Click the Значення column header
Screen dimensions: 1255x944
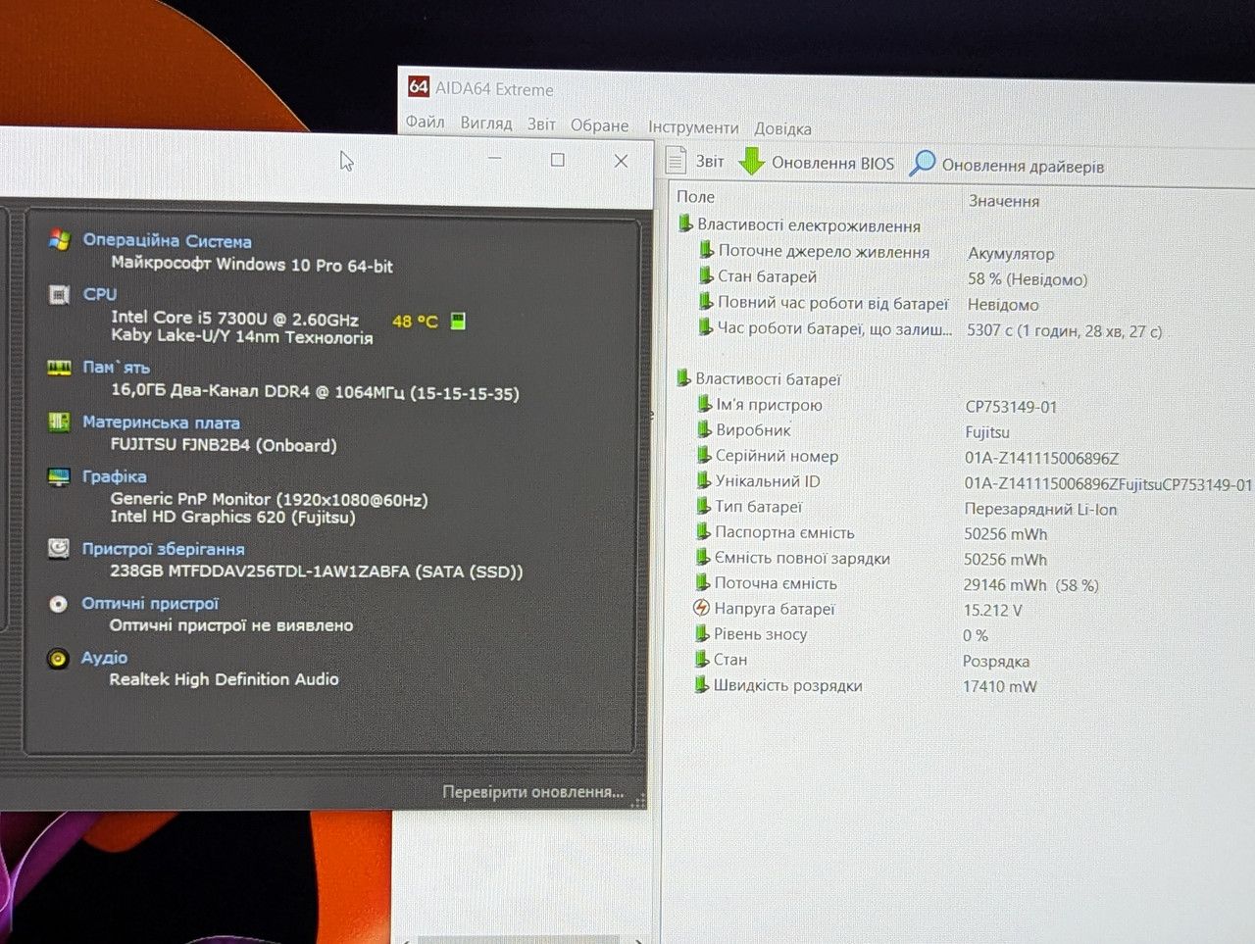pos(1004,201)
